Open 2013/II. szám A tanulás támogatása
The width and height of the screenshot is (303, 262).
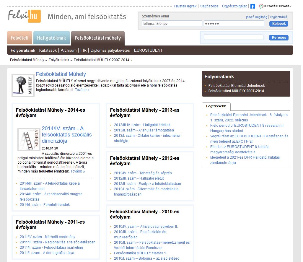tap(144, 130)
